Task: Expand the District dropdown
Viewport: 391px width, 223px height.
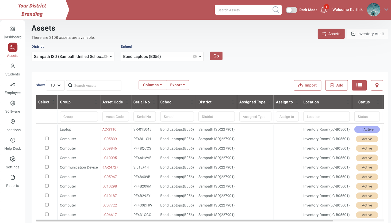Action: [x=111, y=56]
